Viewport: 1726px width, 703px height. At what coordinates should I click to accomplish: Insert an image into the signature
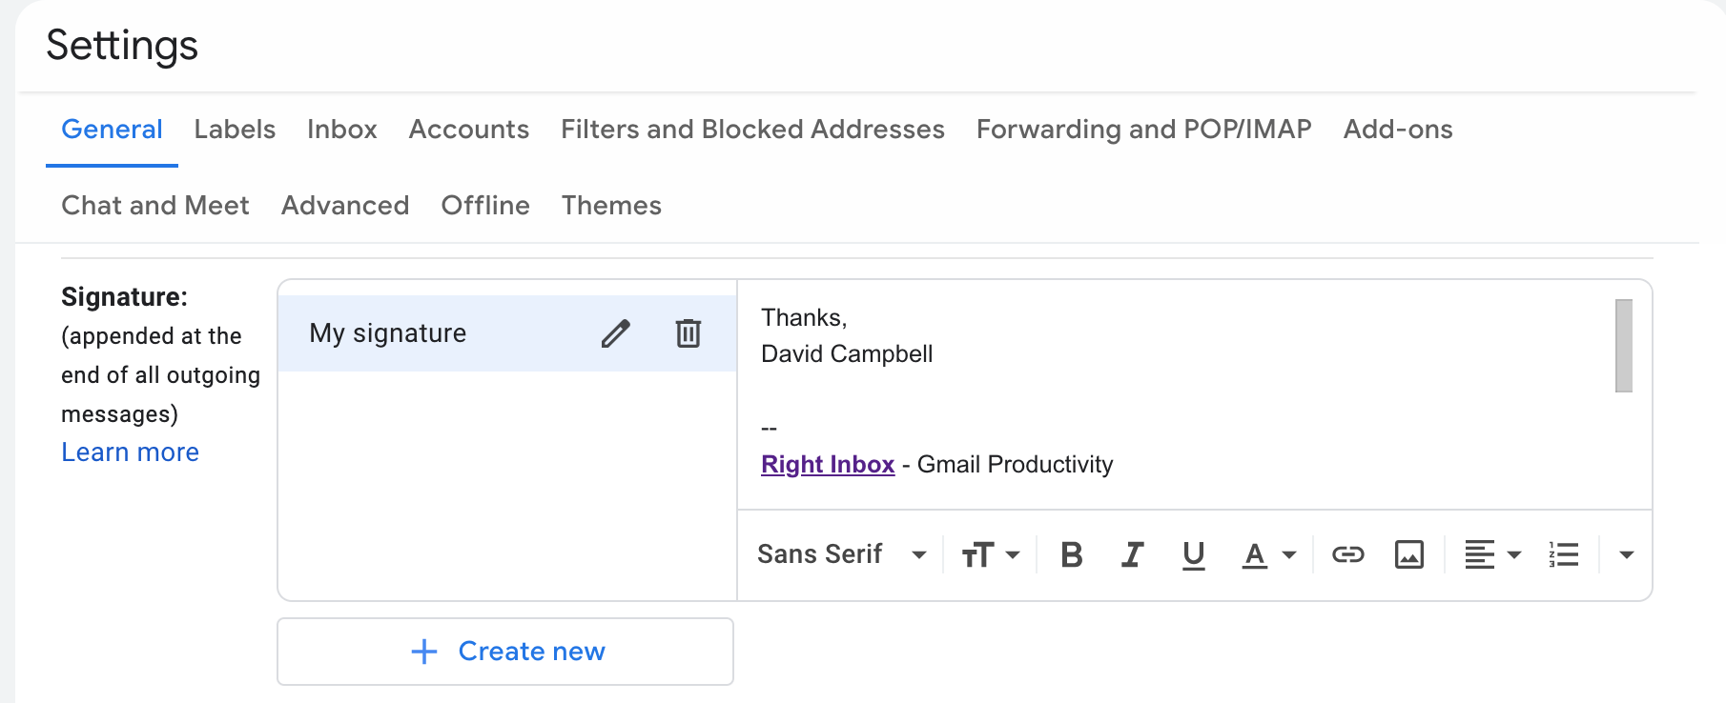(x=1408, y=554)
